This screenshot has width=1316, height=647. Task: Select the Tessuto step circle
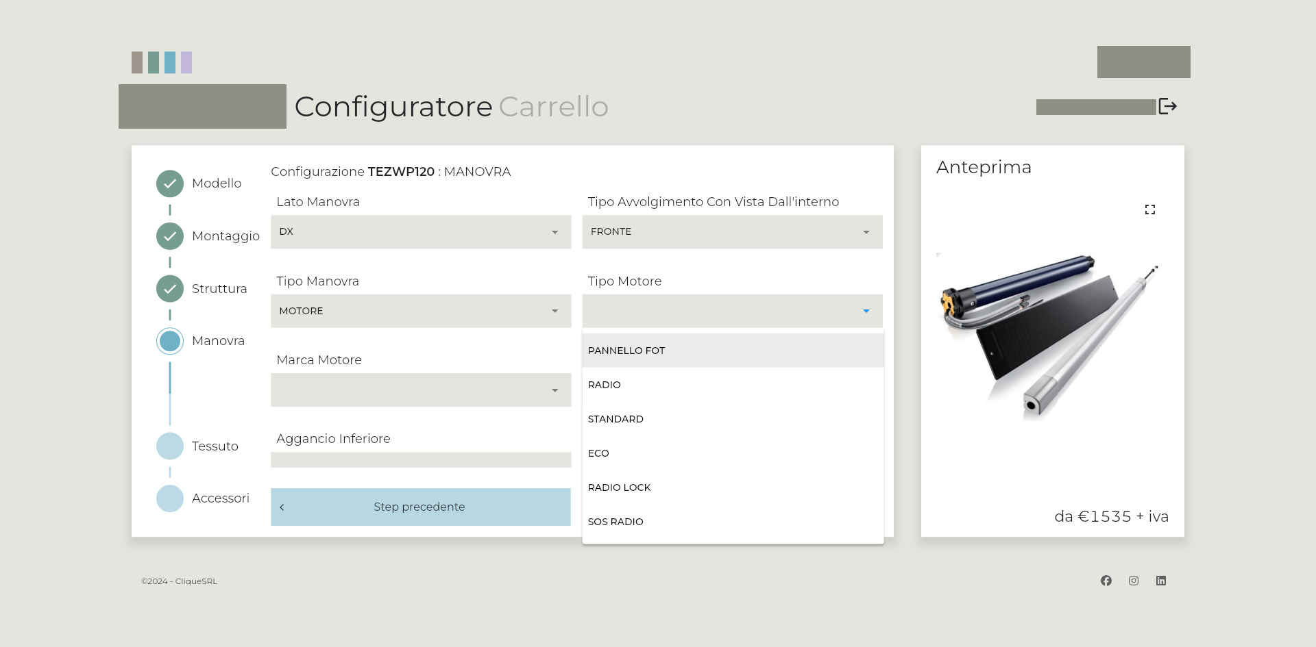coord(170,446)
